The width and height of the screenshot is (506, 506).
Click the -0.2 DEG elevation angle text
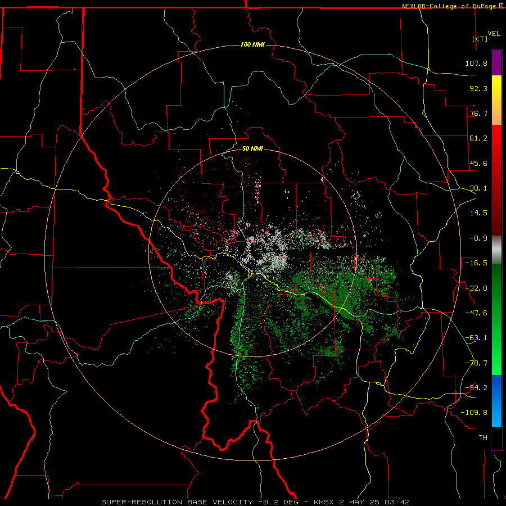[278, 502]
